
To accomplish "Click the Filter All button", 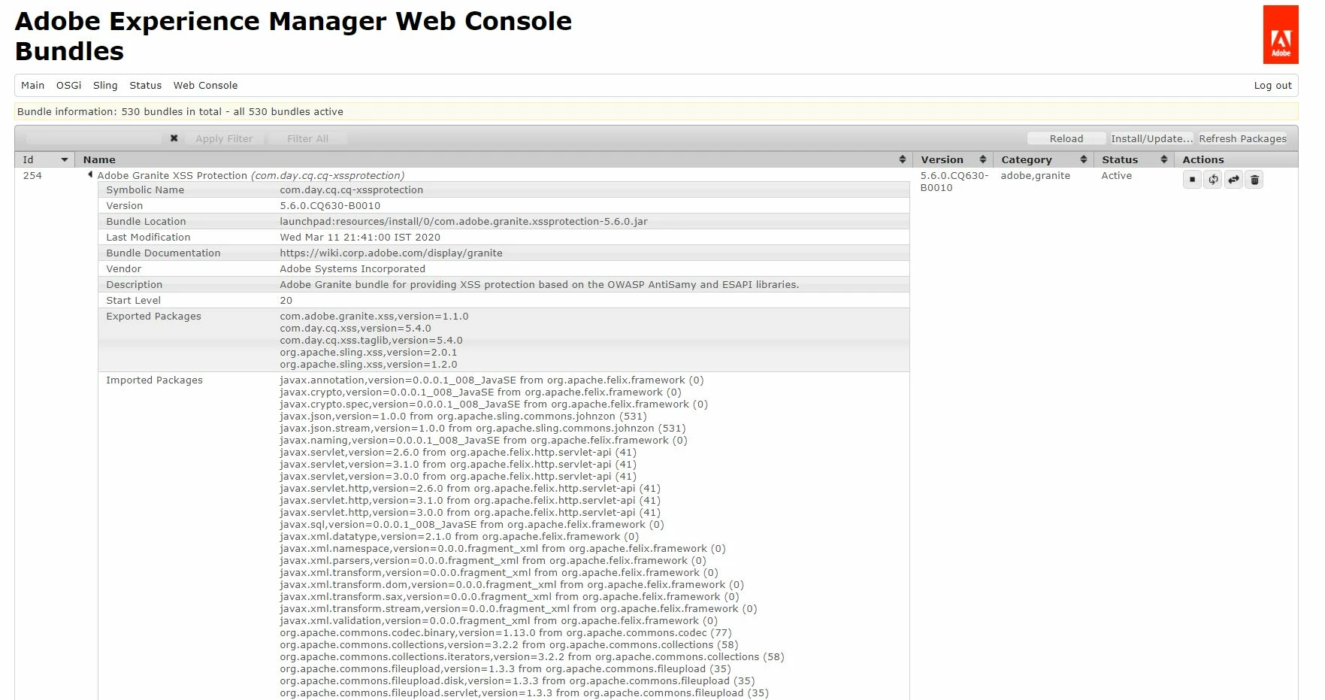I will [x=307, y=138].
